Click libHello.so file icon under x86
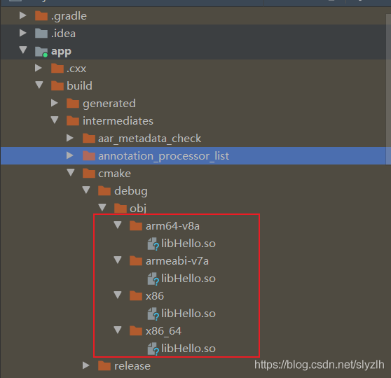Screen dimensions: 391x378 (153, 314)
